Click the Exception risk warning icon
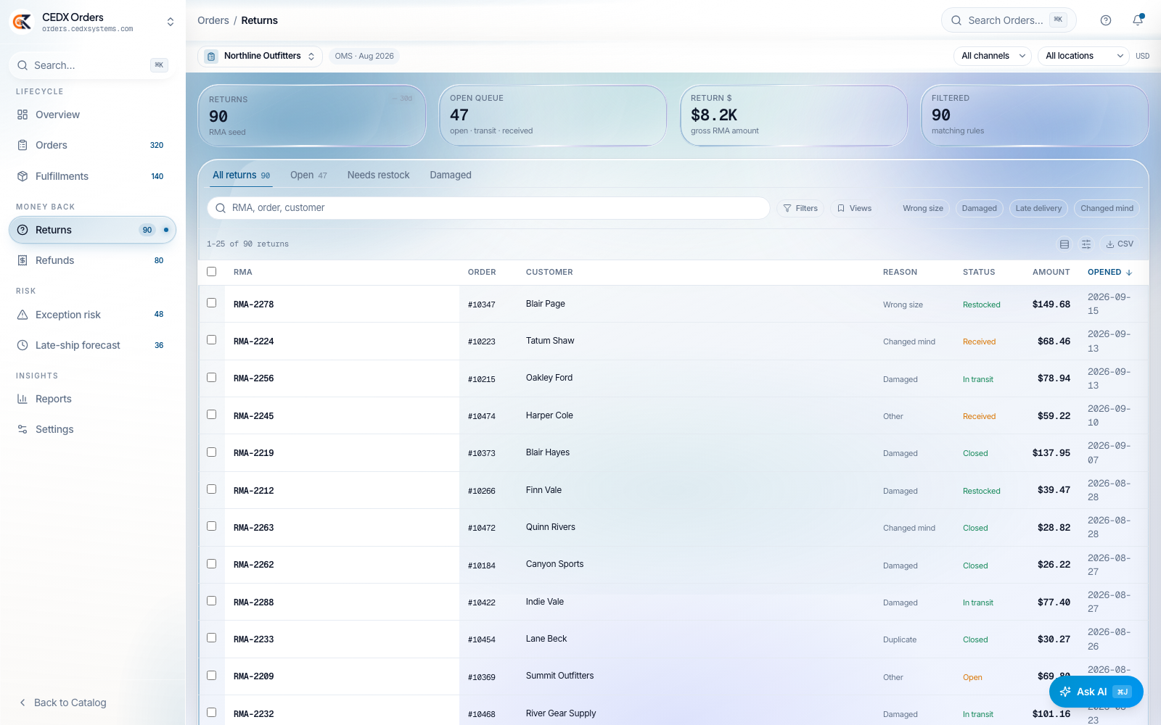 (x=22, y=315)
